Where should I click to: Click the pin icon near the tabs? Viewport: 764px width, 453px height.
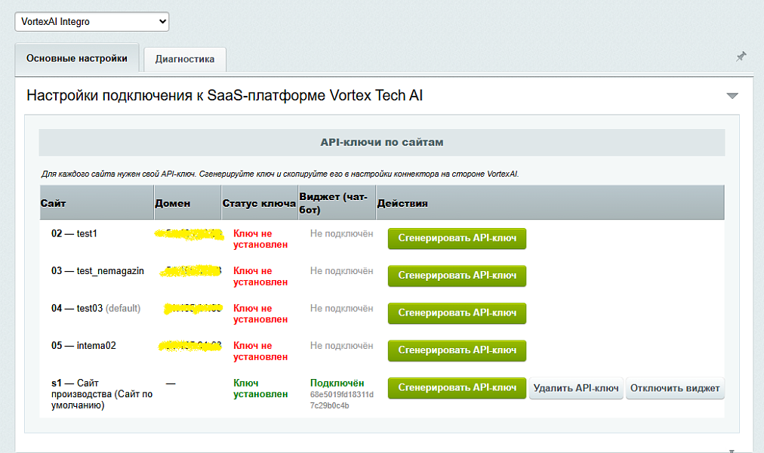(x=741, y=57)
